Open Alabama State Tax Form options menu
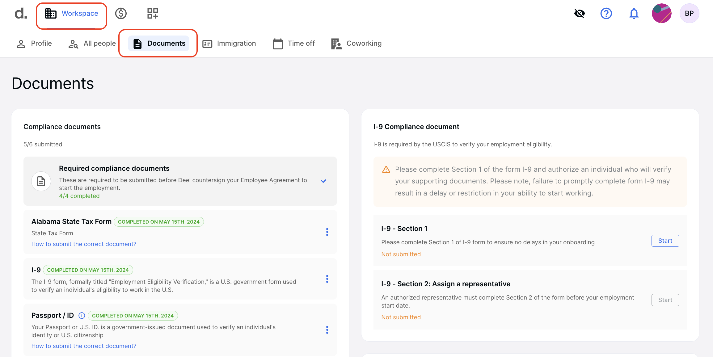This screenshot has height=357, width=713. (x=327, y=232)
